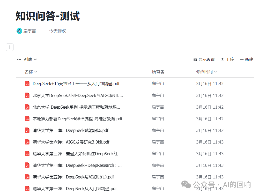This screenshot has width=259, height=195.
Task: Open 清华大学第五弹：DeepSeek与AI幻觉(1).pdf
Action: (73, 177)
